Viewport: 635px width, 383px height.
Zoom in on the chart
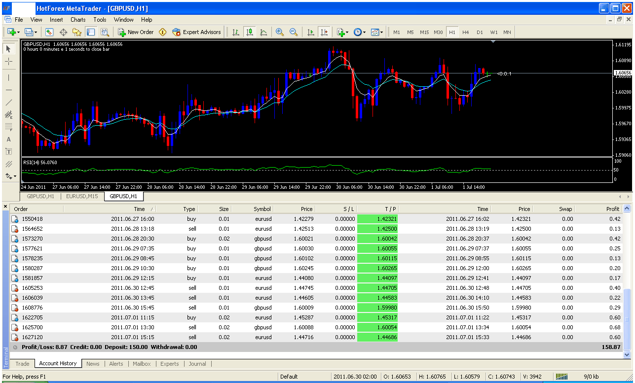pyautogui.click(x=280, y=32)
